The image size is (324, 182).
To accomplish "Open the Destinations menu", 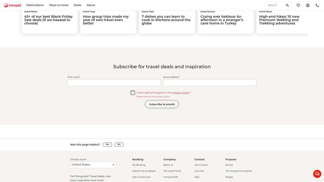I will (x=35, y=5).
